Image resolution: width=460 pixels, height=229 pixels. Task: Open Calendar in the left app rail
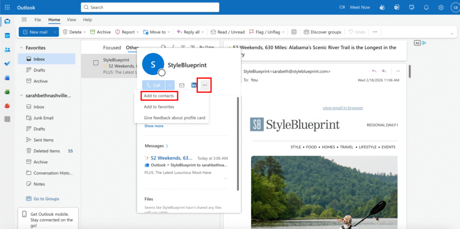click(x=7, y=35)
